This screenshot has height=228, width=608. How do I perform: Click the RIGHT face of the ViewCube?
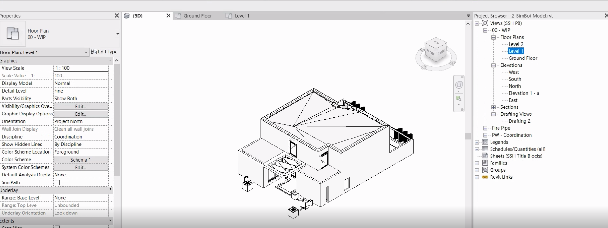click(x=442, y=52)
